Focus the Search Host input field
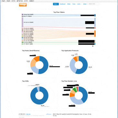The height and width of the screenshot is (118, 118). pos(94,4)
